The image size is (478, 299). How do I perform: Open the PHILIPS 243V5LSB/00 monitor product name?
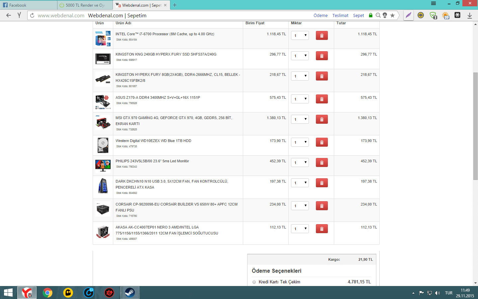point(152,161)
